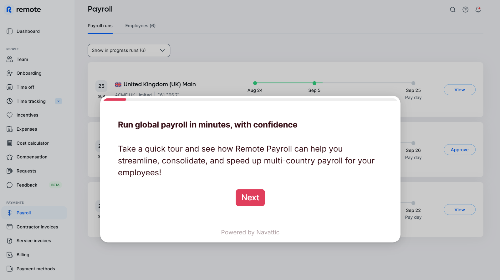The image size is (500, 280).
Task: Click the search magnifier icon
Action: 452,10
